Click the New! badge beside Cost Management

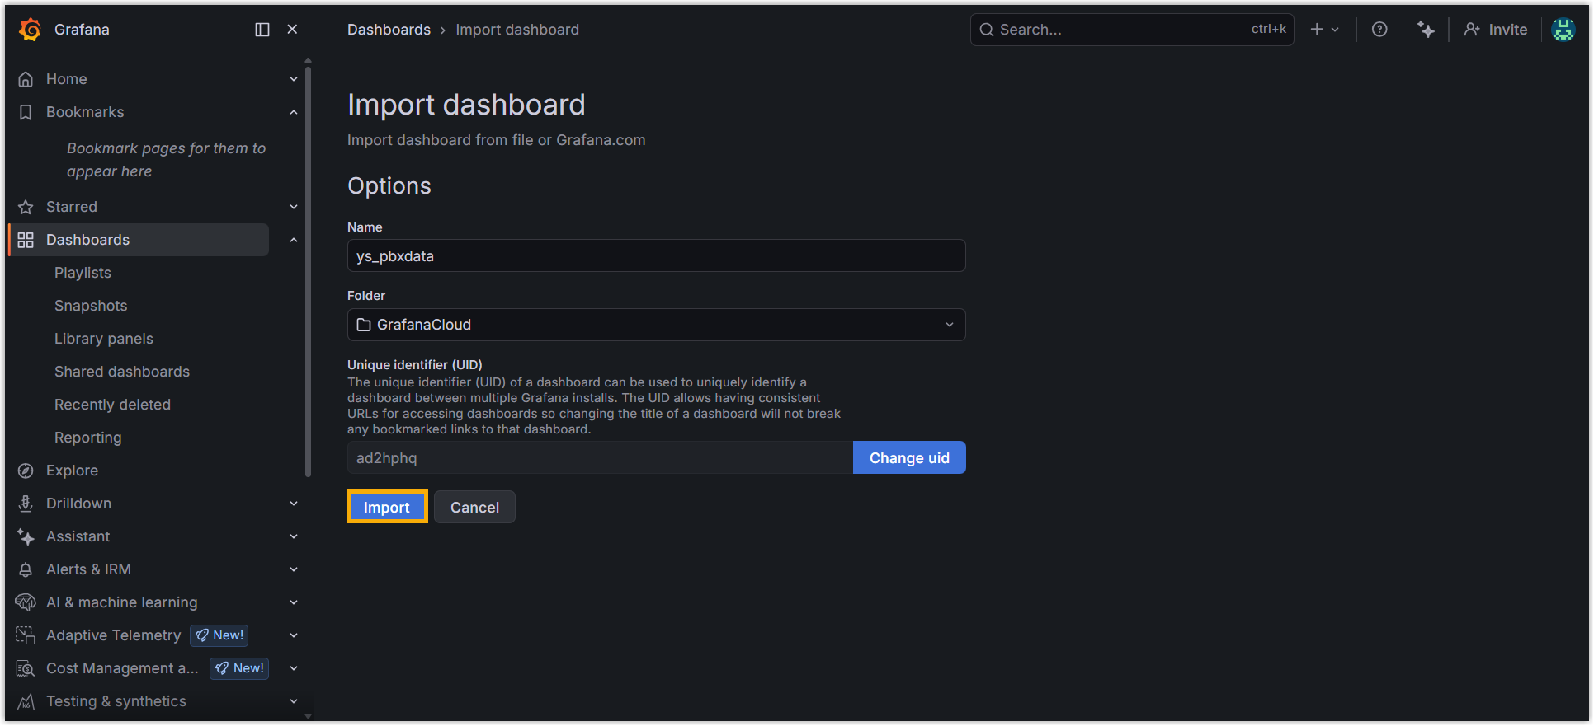[239, 668]
